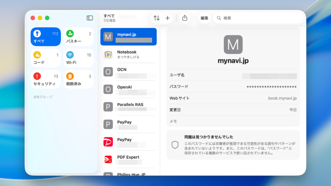Open the sort order control
The image size is (331, 186).
click(157, 18)
